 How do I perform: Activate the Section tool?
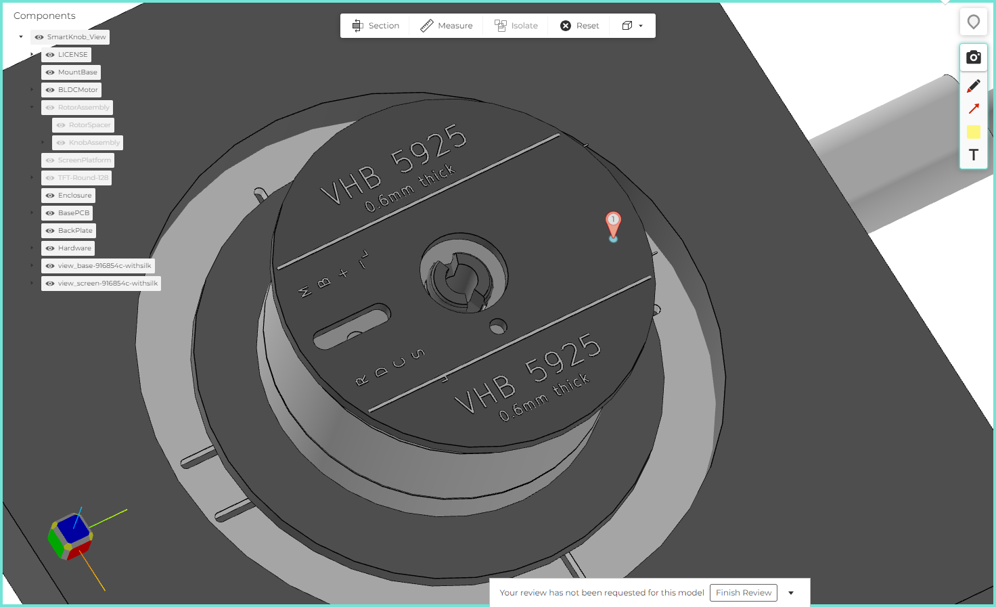click(376, 26)
